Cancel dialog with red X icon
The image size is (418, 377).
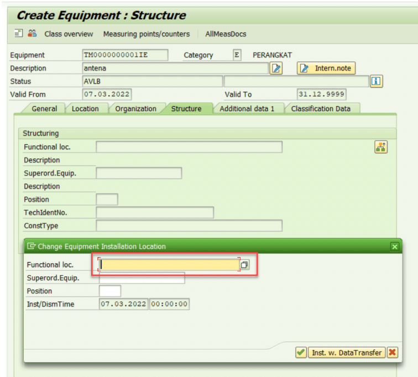392,352
